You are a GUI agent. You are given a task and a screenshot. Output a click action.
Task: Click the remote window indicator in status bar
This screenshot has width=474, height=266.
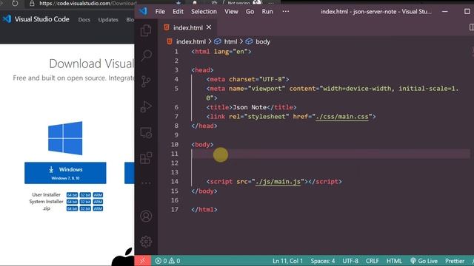tap(142, 261)
